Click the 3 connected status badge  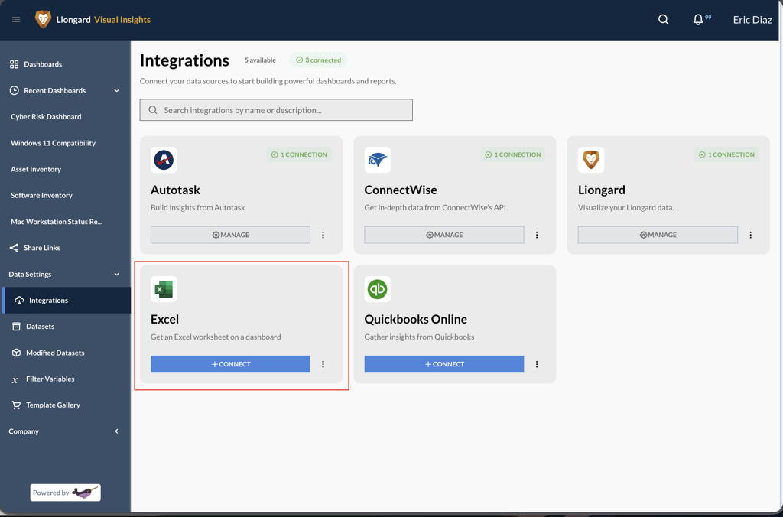[318, 60]
